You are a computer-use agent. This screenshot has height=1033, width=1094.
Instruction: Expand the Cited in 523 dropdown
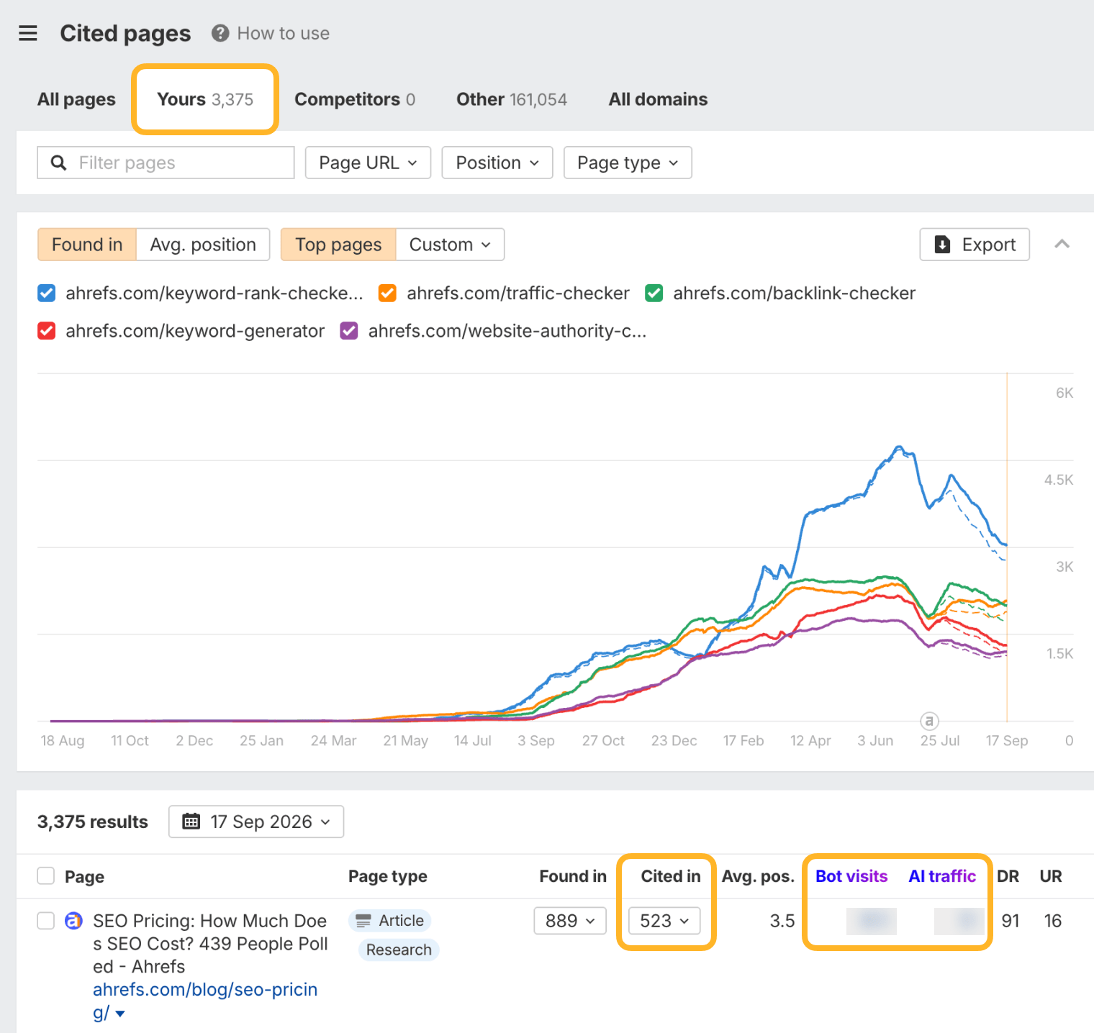(664, 921)
